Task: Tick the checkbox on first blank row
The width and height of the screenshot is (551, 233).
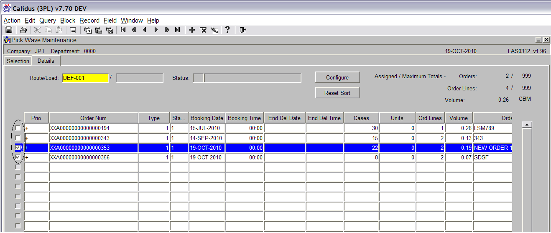Action: [18, 167]
